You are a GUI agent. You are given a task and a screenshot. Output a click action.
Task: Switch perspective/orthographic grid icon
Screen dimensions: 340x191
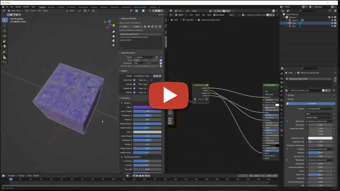(114, 45)
